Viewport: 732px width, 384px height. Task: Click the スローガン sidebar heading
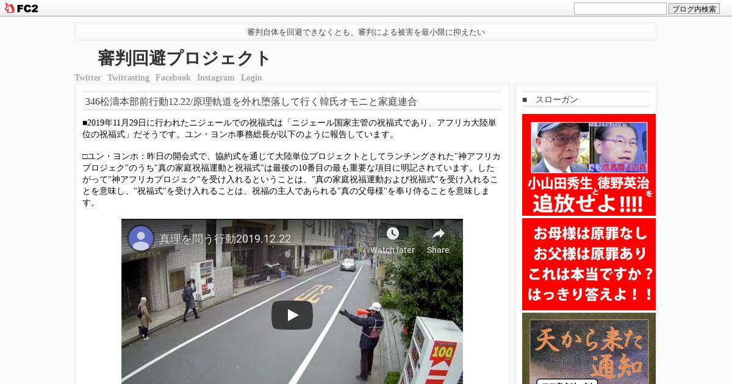pos(556,99)
